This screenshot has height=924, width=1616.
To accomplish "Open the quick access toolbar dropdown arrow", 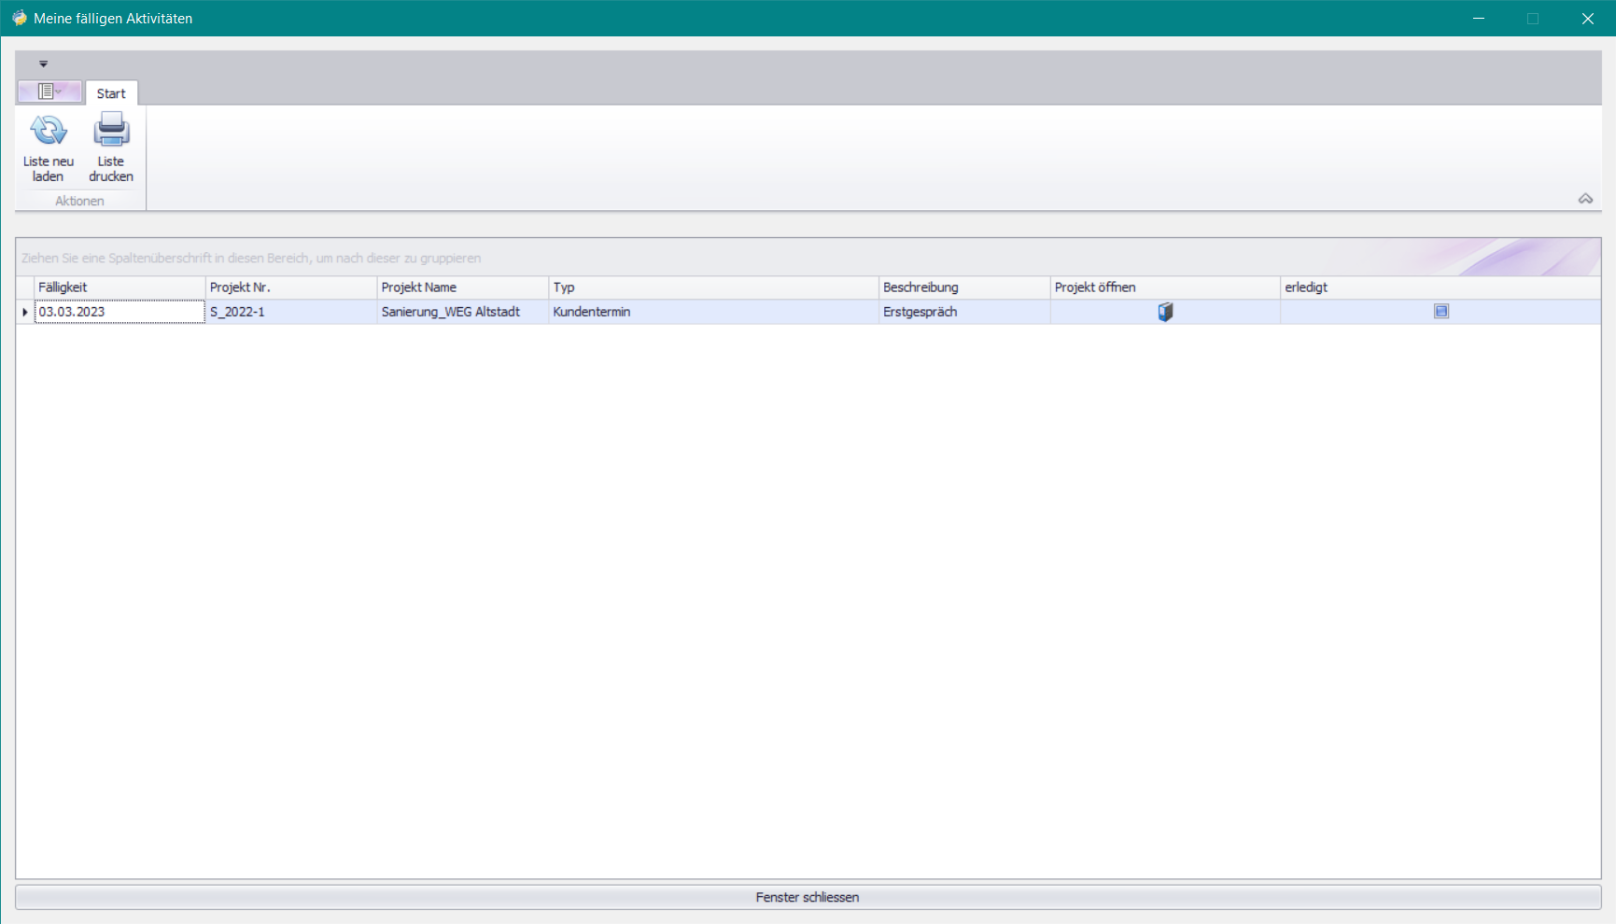I will tap(43, 64).
